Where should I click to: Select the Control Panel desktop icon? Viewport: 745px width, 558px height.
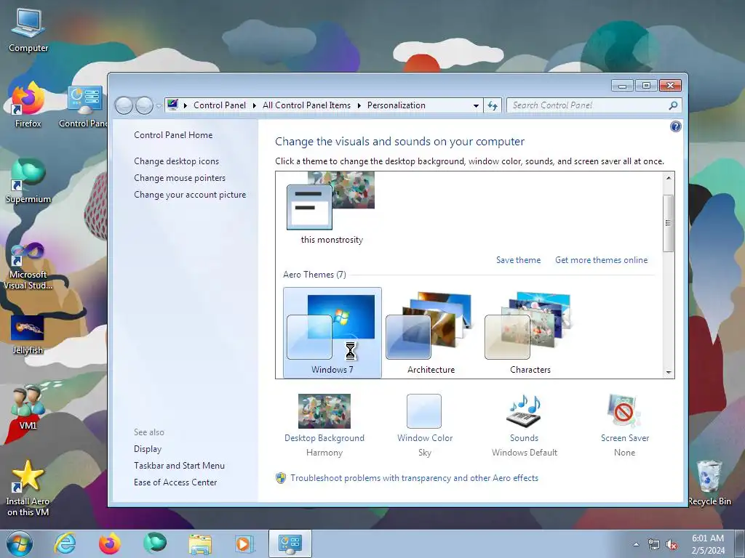coord(84,106)
